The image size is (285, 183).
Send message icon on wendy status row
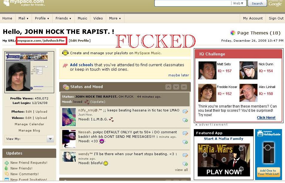[x=185, y=155]
